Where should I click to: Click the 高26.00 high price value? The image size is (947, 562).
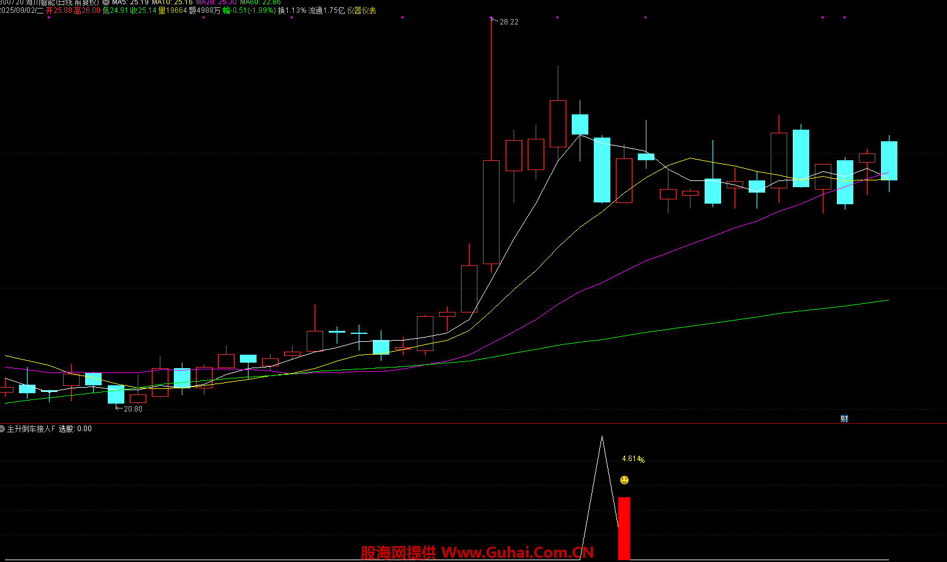pos(87,10)
